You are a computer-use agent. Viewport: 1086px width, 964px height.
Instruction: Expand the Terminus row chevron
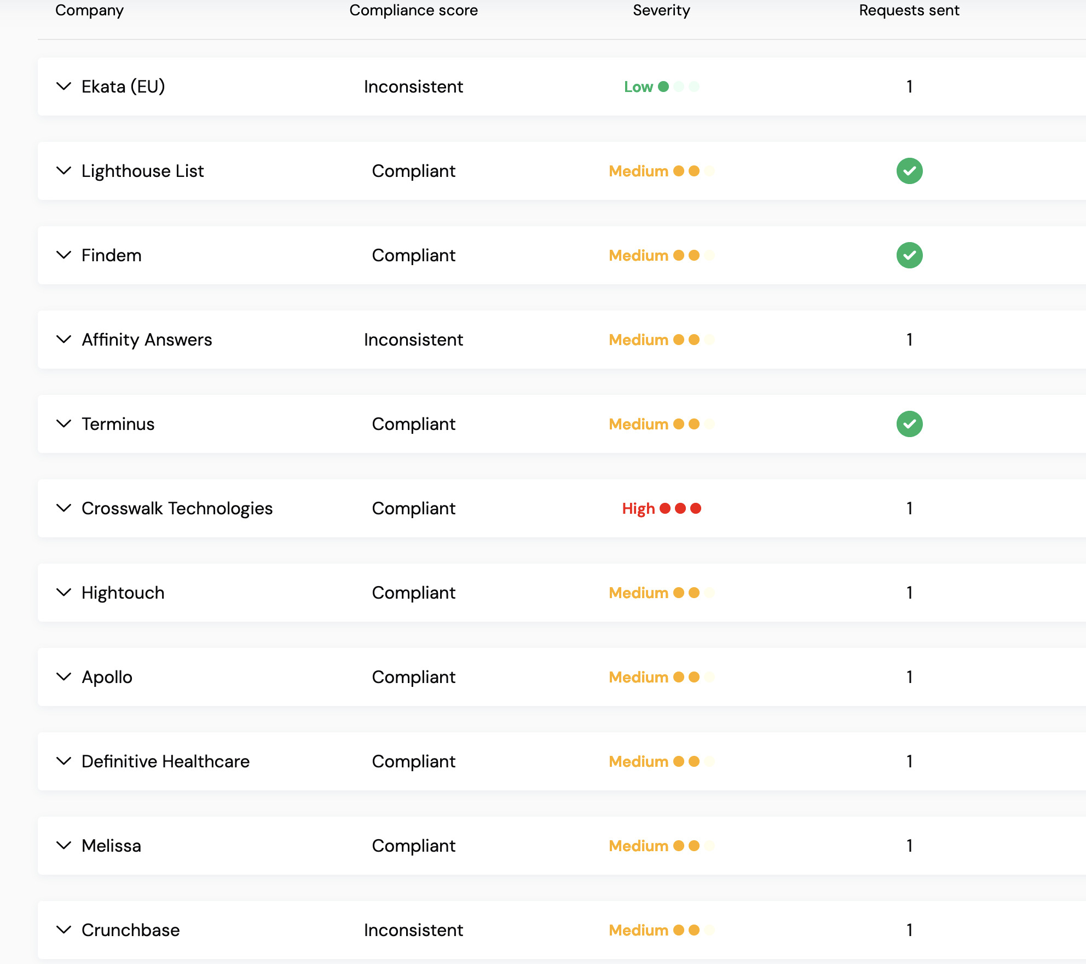click(x=64, y=424)
